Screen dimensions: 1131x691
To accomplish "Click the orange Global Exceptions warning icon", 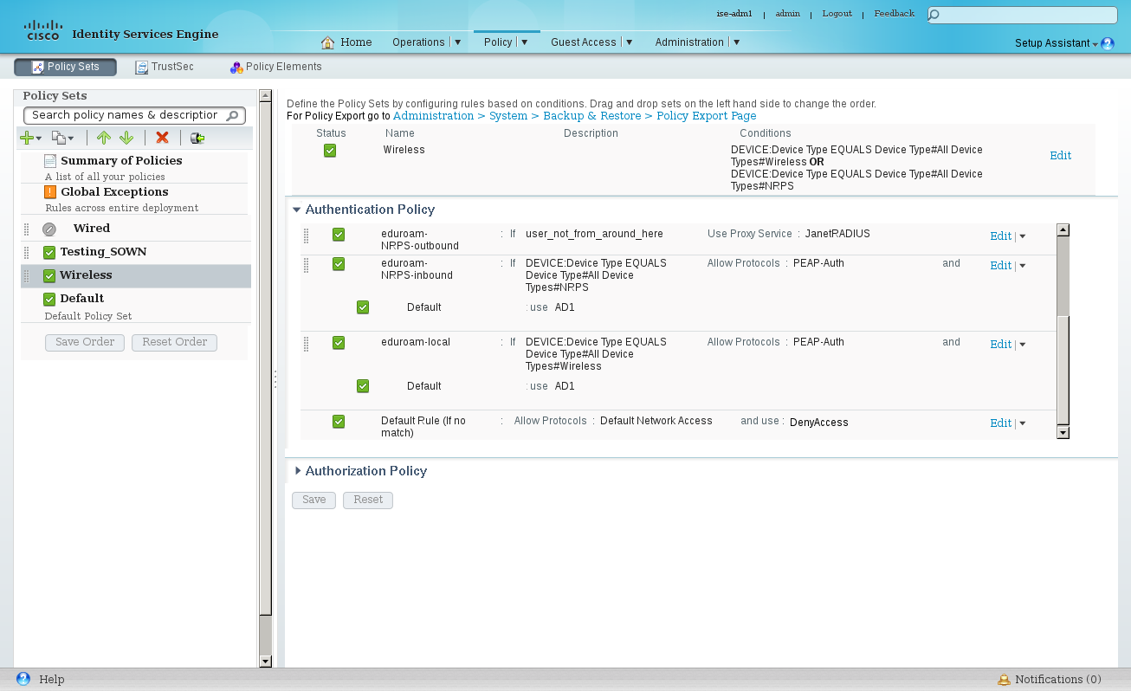I will [x=50, y=192].
